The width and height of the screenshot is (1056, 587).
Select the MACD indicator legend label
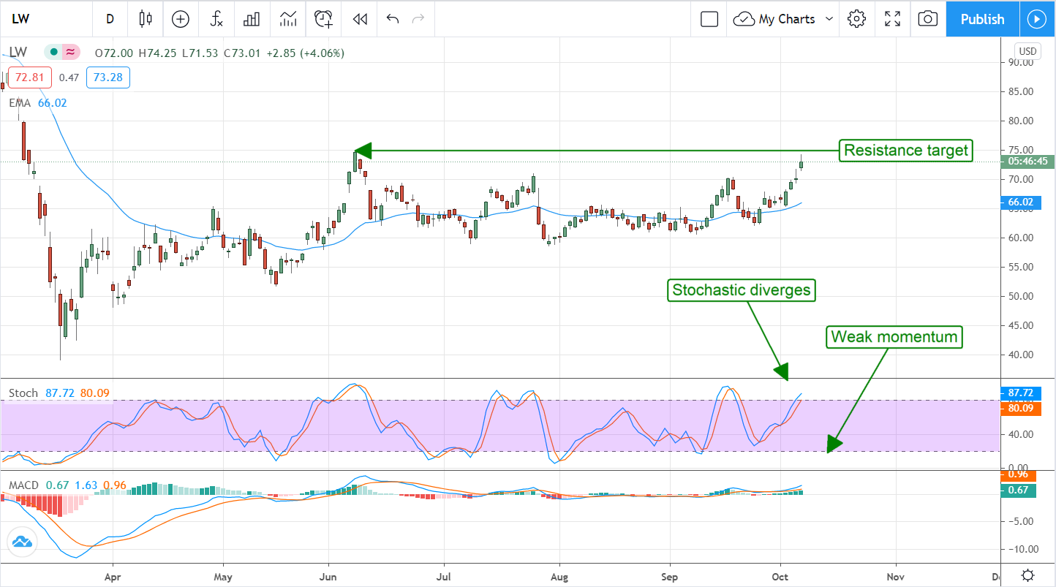tap(24, 485)
